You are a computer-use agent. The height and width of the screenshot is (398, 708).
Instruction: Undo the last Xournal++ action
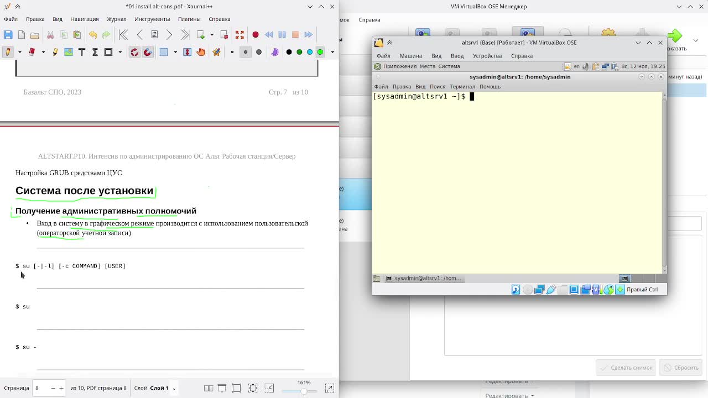(92, 35)
